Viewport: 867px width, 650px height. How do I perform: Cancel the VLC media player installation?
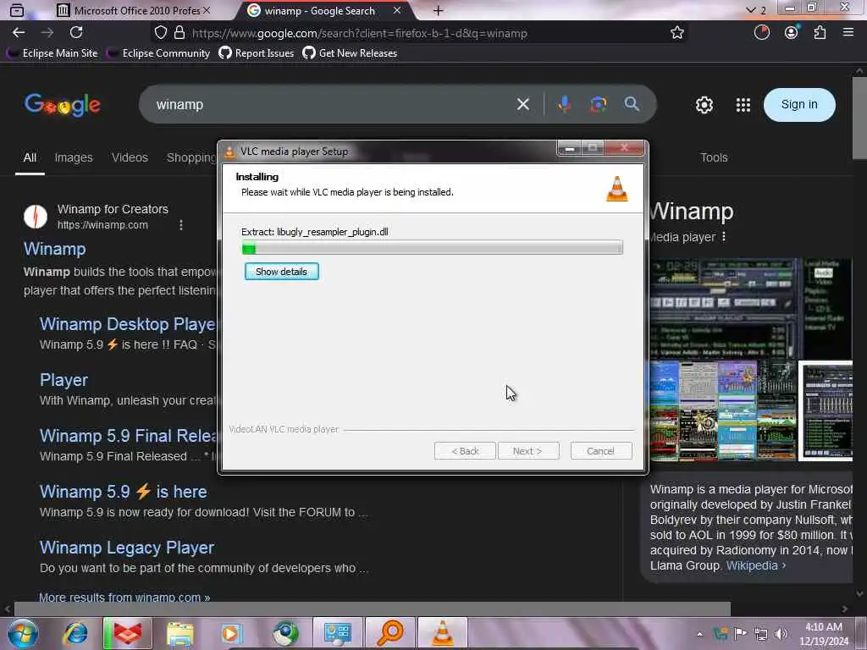[x=600, y=451]
